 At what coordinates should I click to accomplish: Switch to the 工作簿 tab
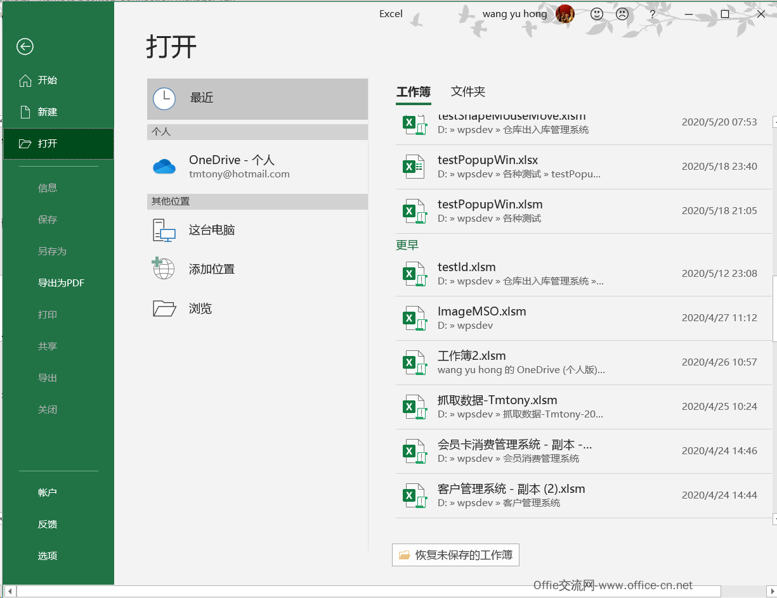click(x=414, y=92)
